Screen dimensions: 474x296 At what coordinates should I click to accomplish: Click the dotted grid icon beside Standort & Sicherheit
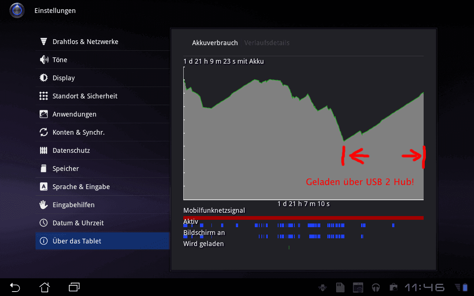coord(44,96)
